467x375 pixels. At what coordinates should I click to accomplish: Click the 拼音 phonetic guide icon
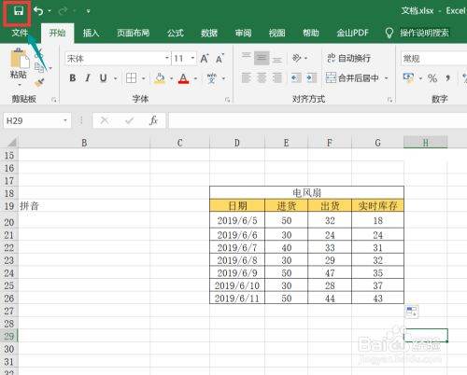pos(211,78)
